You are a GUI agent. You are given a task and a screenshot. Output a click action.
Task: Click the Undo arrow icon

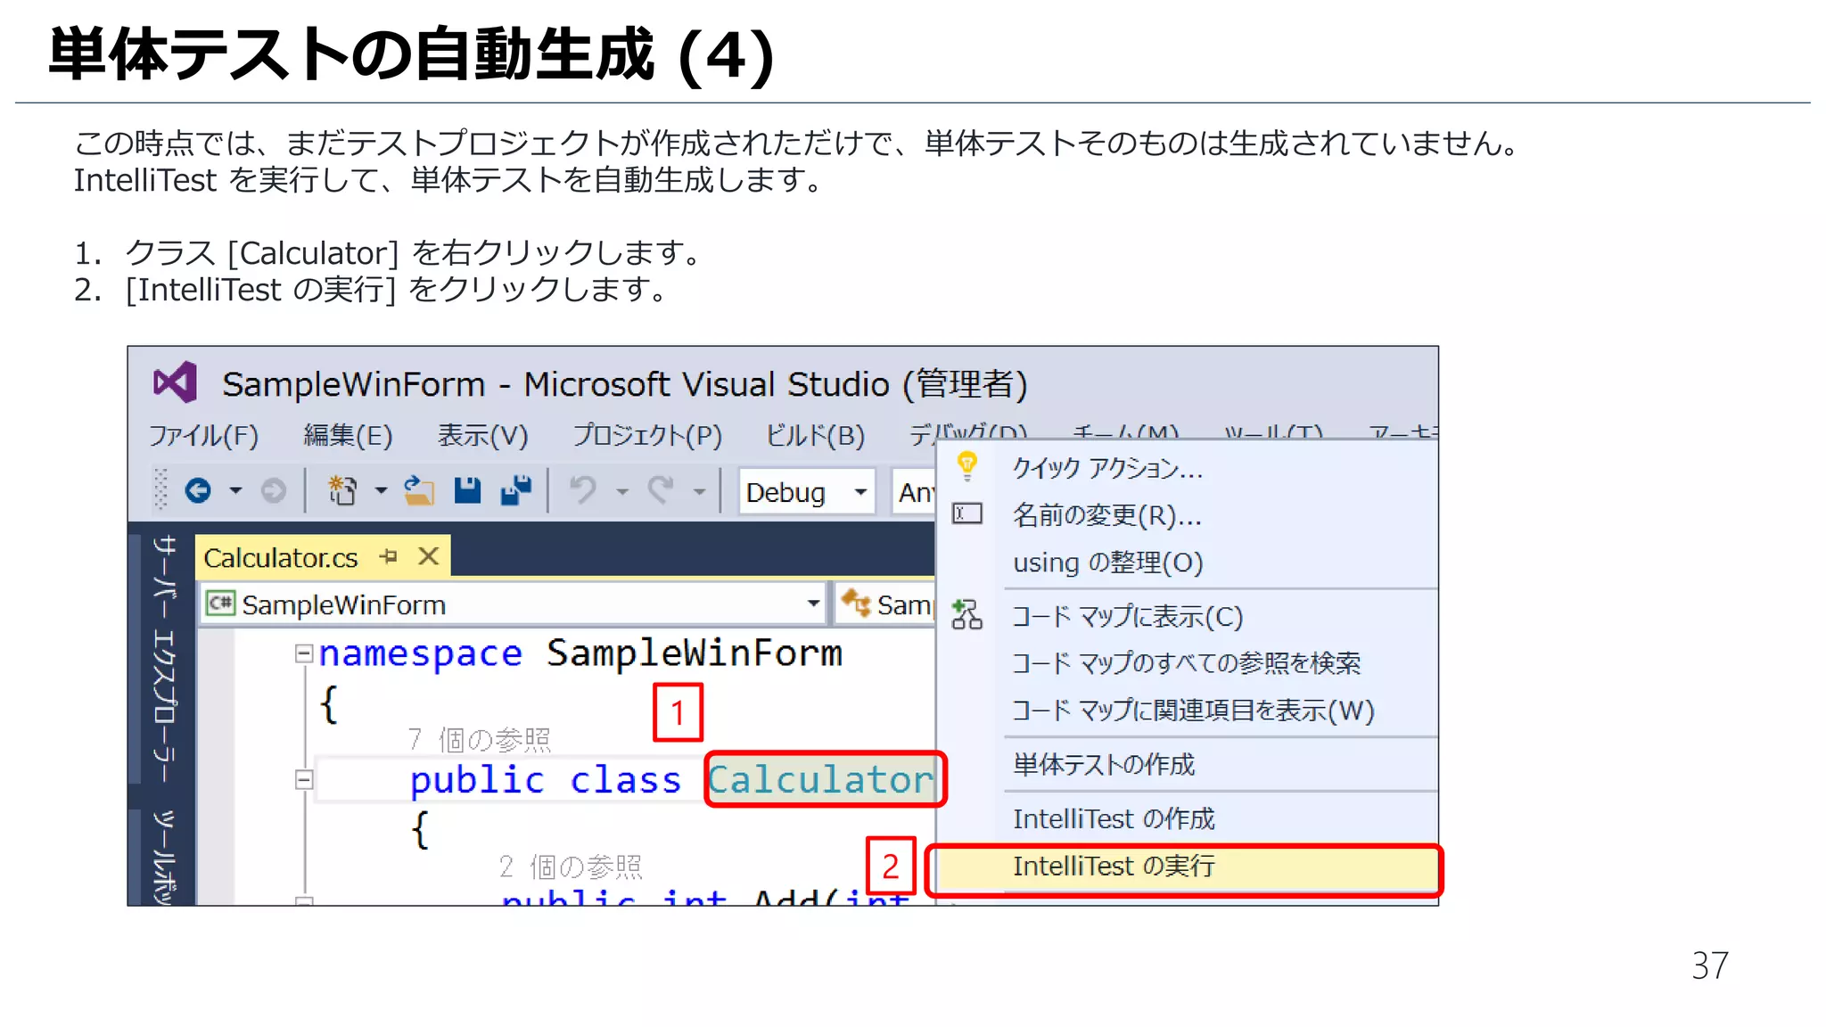(x=583, y=489)
